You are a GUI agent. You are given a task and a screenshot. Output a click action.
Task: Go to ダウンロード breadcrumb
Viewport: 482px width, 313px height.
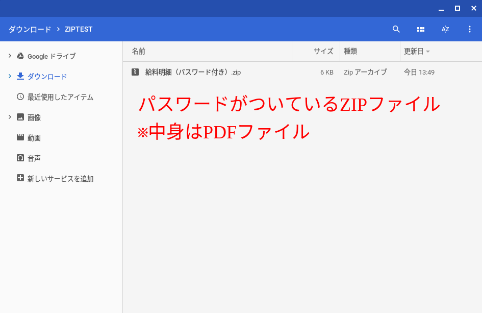[x=30, y=29]
